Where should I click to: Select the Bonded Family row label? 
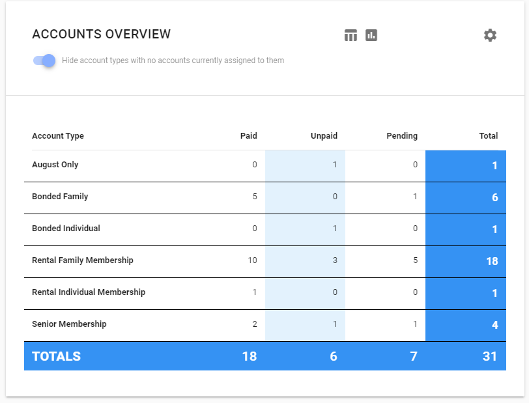[60, 196]
